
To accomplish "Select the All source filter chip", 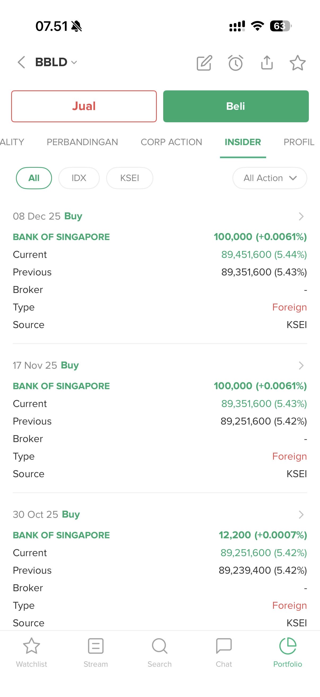I will coord(34,178).
